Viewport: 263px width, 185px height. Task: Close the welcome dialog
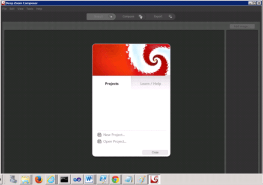pos(155,152)
